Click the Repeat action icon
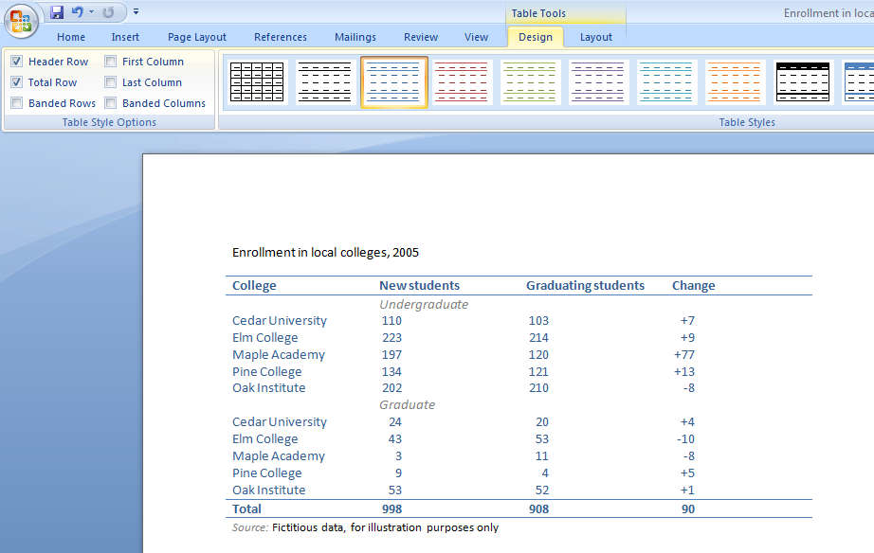This screenshot has height=553, width=874. 109,12
